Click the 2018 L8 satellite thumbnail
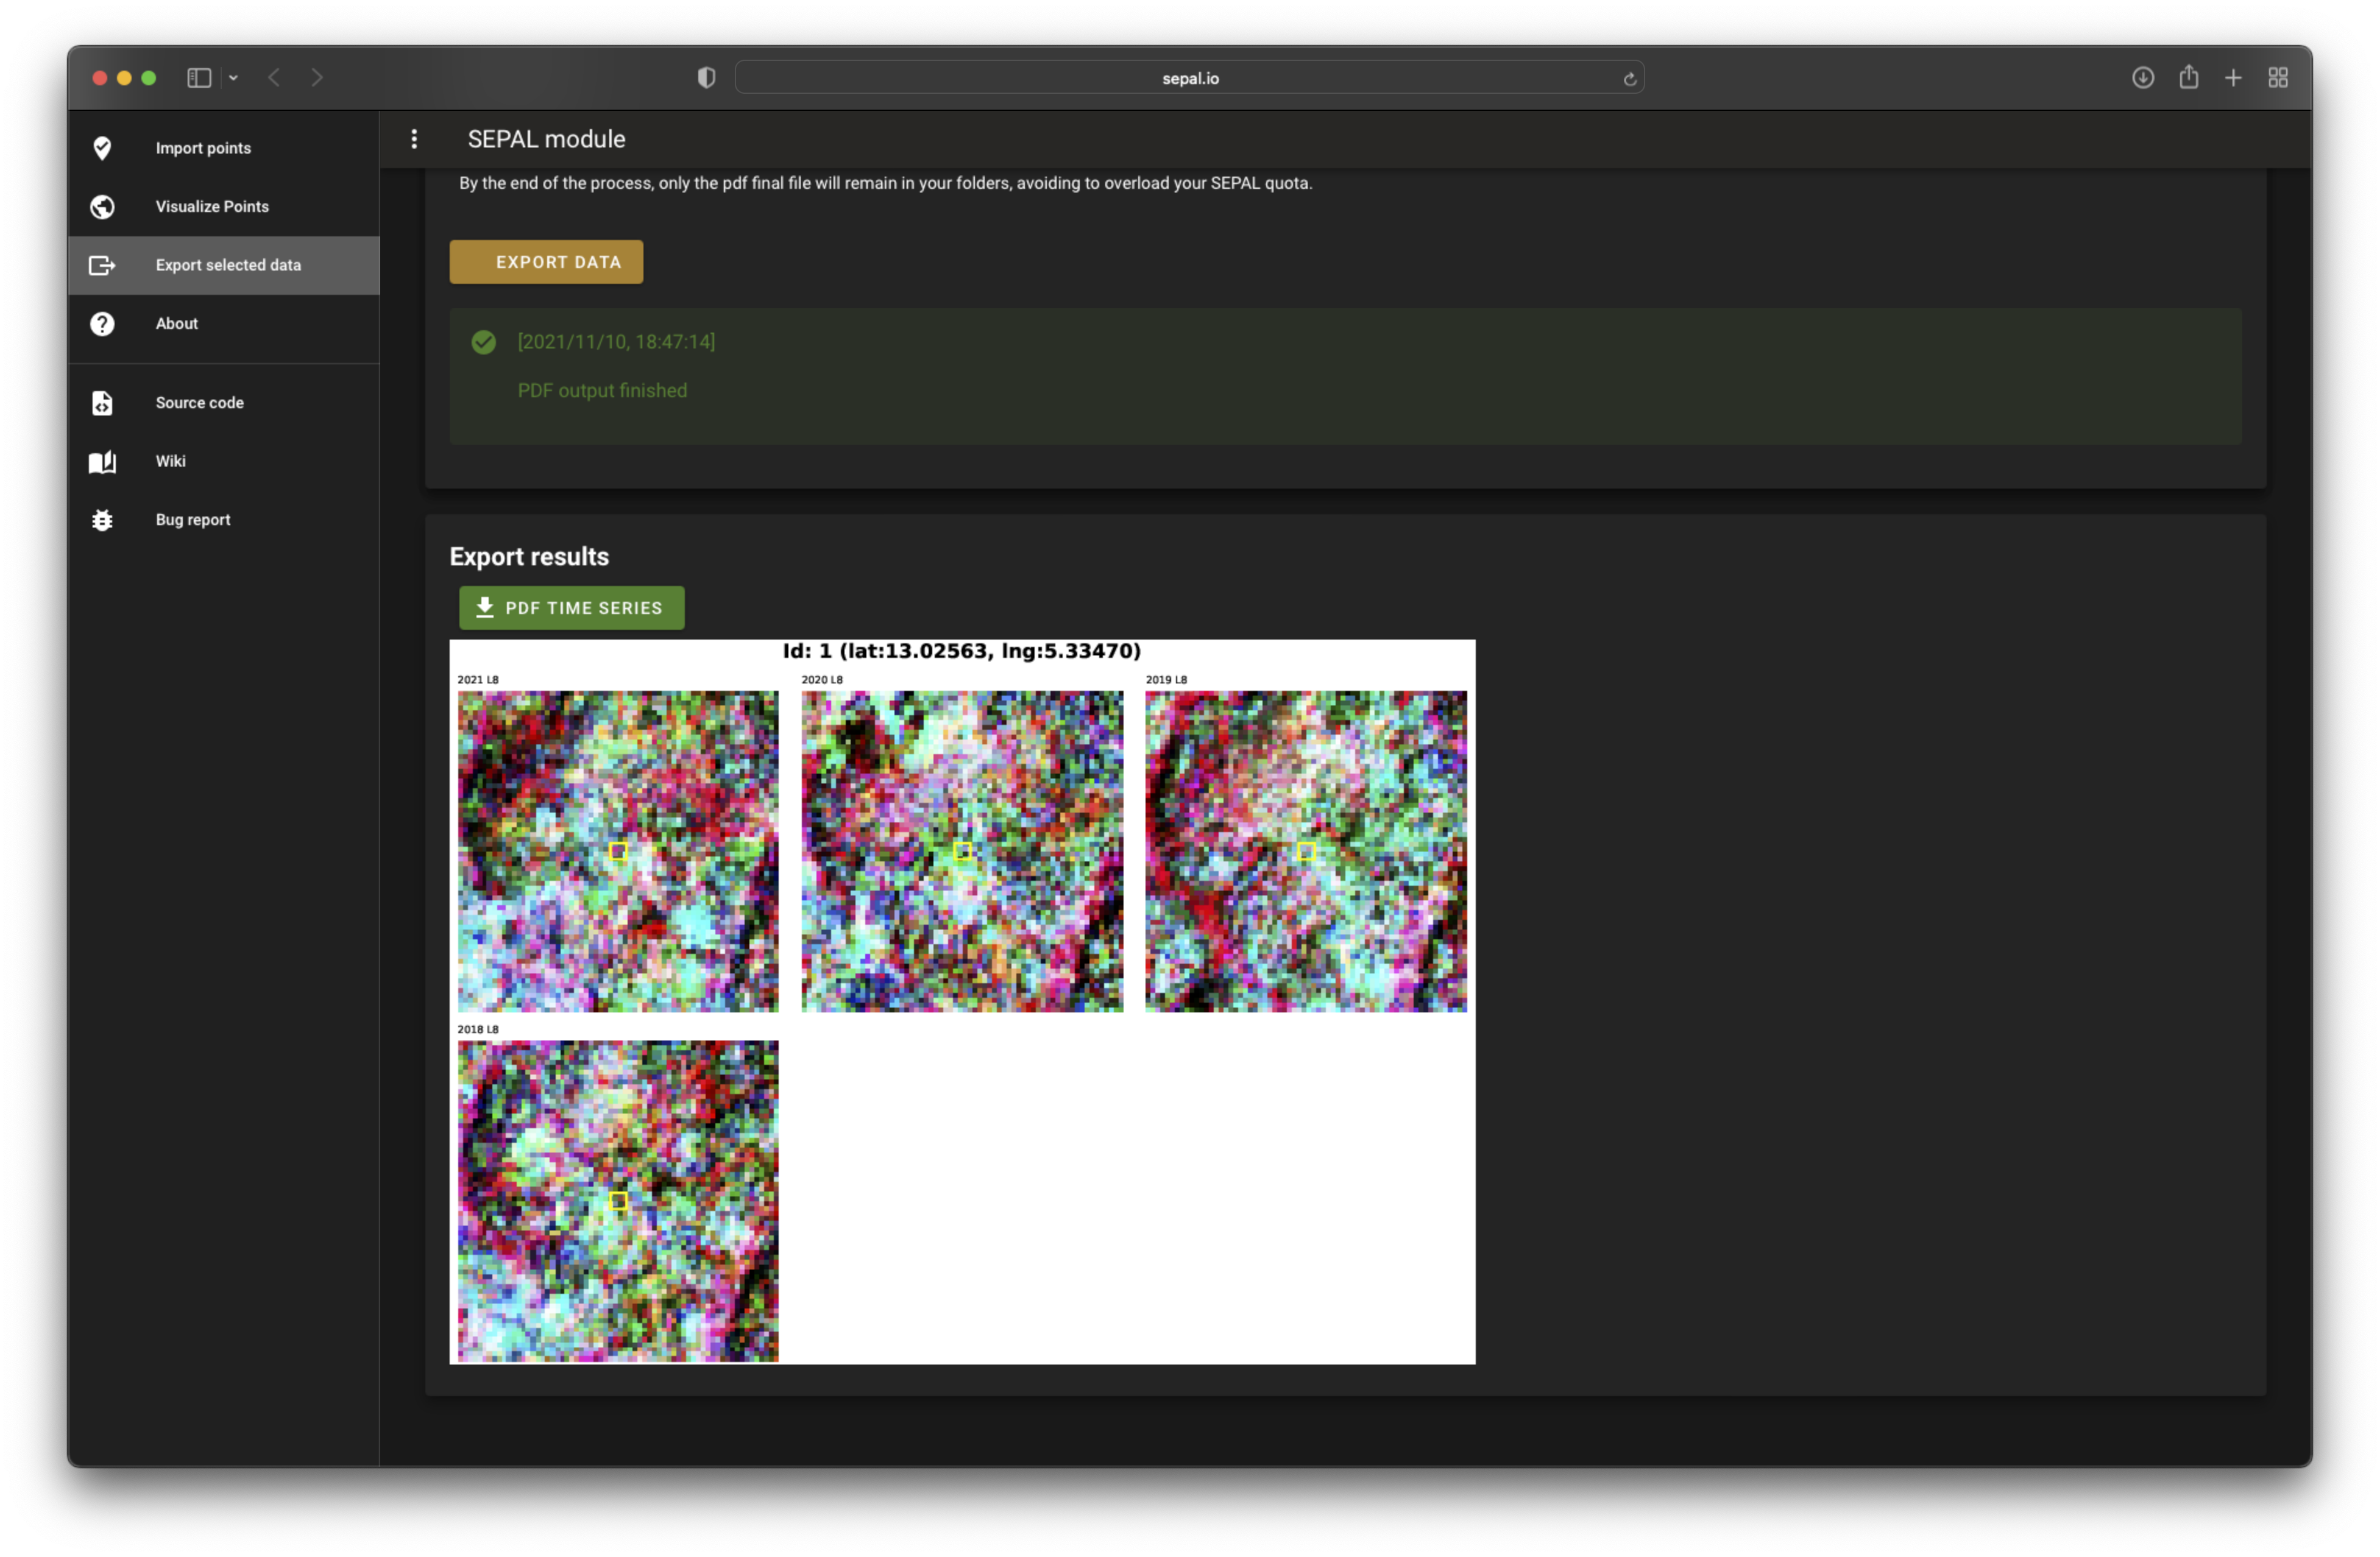This screenshot has height=1557, width=2380. click(617, 1200)
